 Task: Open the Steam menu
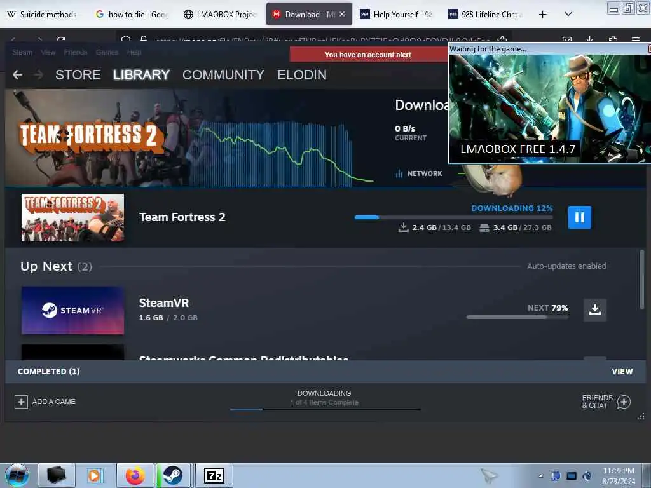pos(22,52)
